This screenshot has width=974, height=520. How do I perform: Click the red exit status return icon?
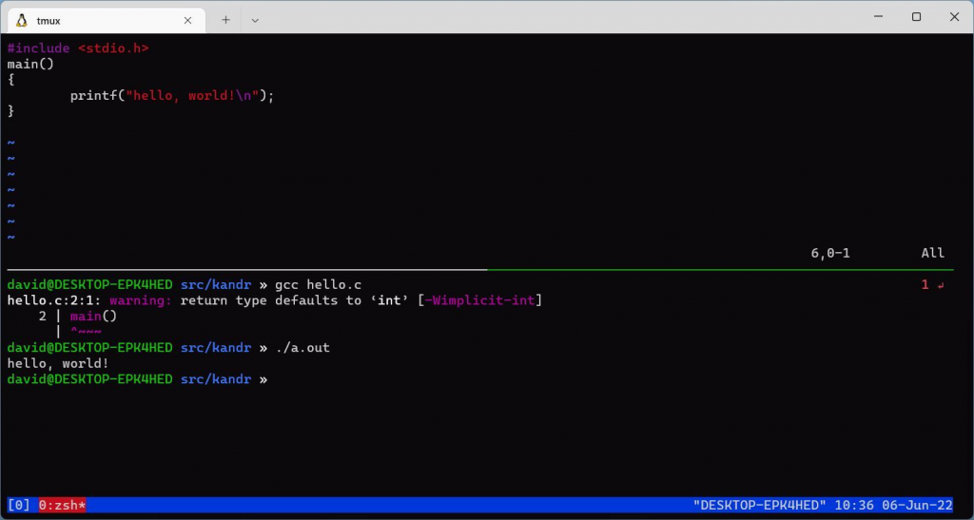pos(941,285)
